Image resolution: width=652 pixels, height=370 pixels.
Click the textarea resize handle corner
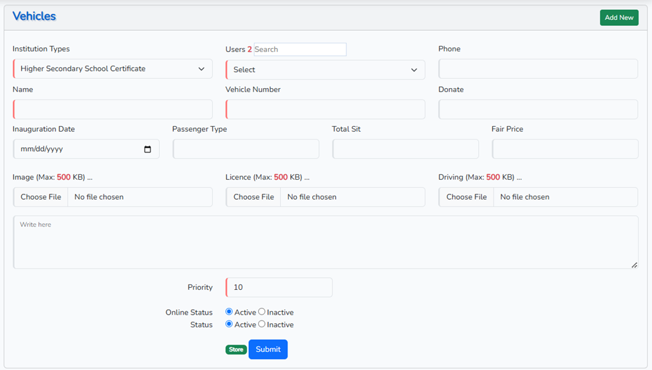pos(634,265)
